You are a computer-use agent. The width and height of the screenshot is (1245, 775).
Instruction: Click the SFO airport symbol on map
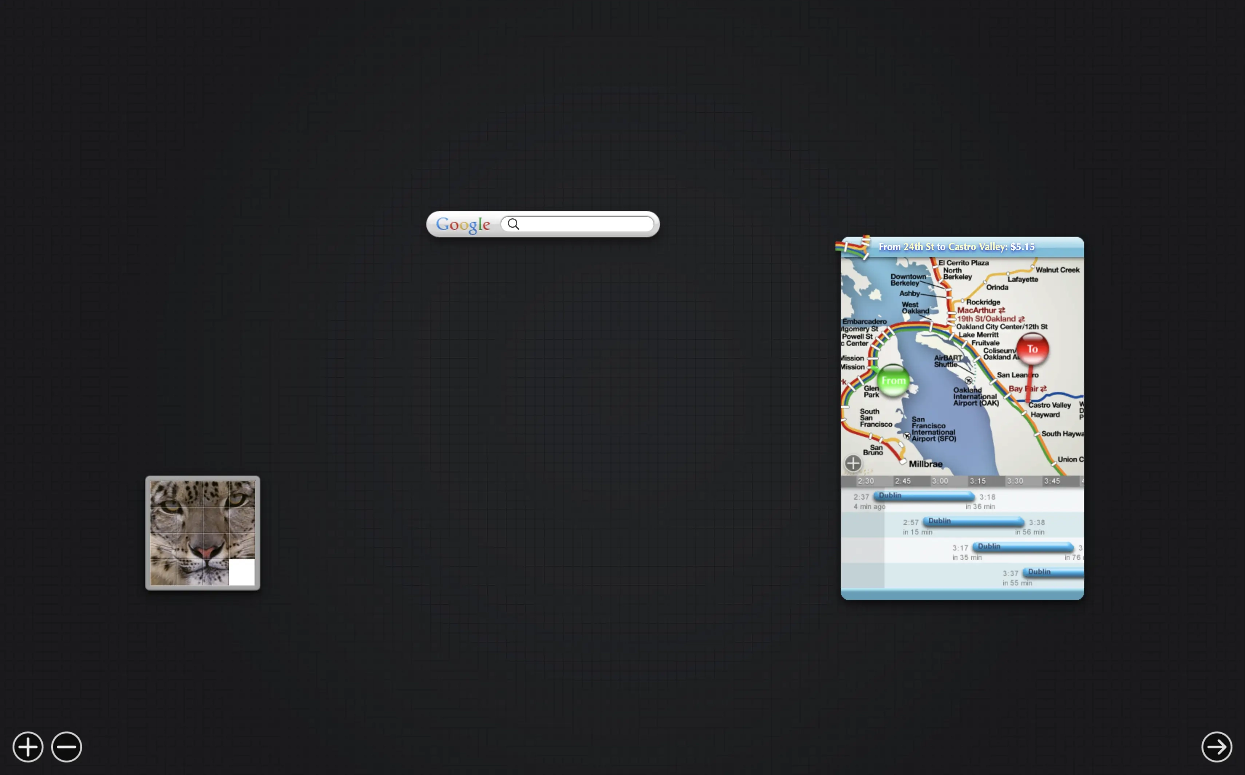907,436
